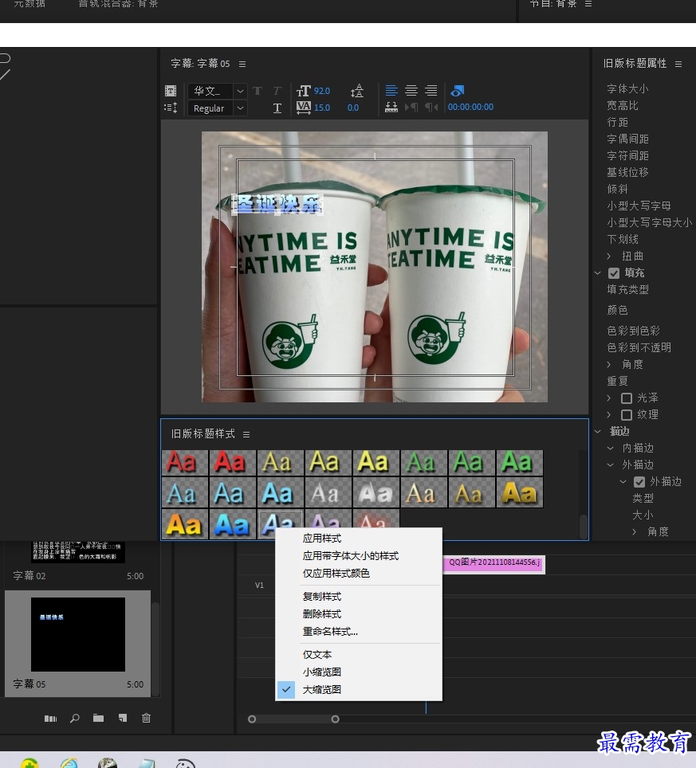
Task: Expand the fill 角度 angle property
Action: 609,364
